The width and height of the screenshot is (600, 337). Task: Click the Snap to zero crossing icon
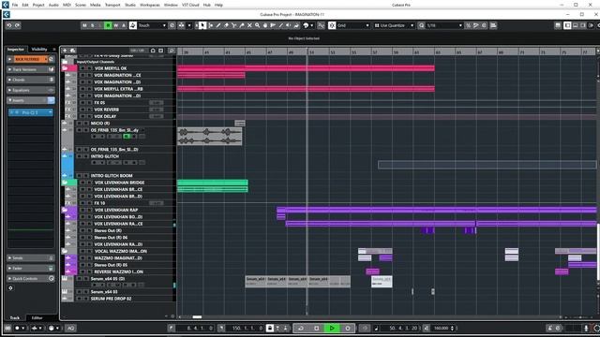(321, 25)
